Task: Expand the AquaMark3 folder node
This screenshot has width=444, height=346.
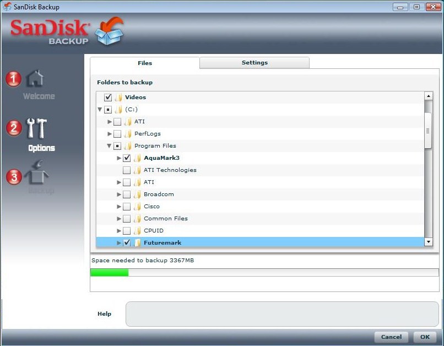Action: [x=119, y=158]
